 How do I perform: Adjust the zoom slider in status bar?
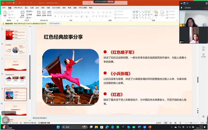(191, 123)
